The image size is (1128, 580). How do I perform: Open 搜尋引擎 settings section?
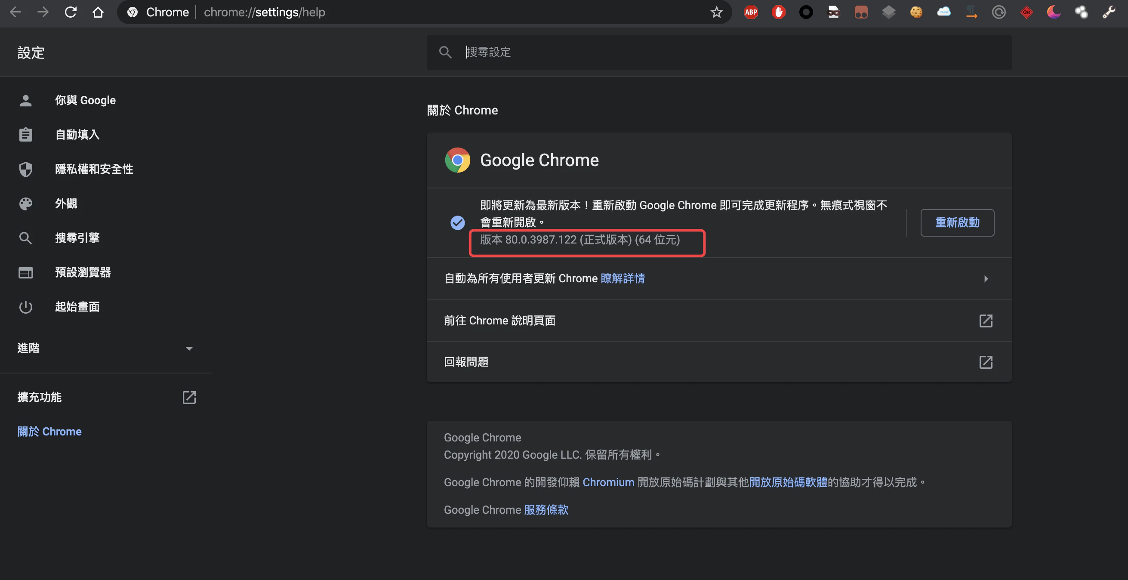[x=77, y=238]
